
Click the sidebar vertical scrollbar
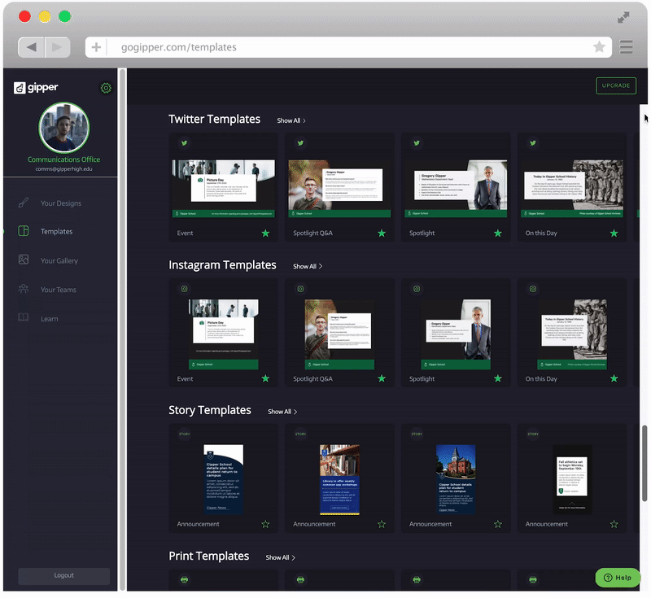point(123,330)
